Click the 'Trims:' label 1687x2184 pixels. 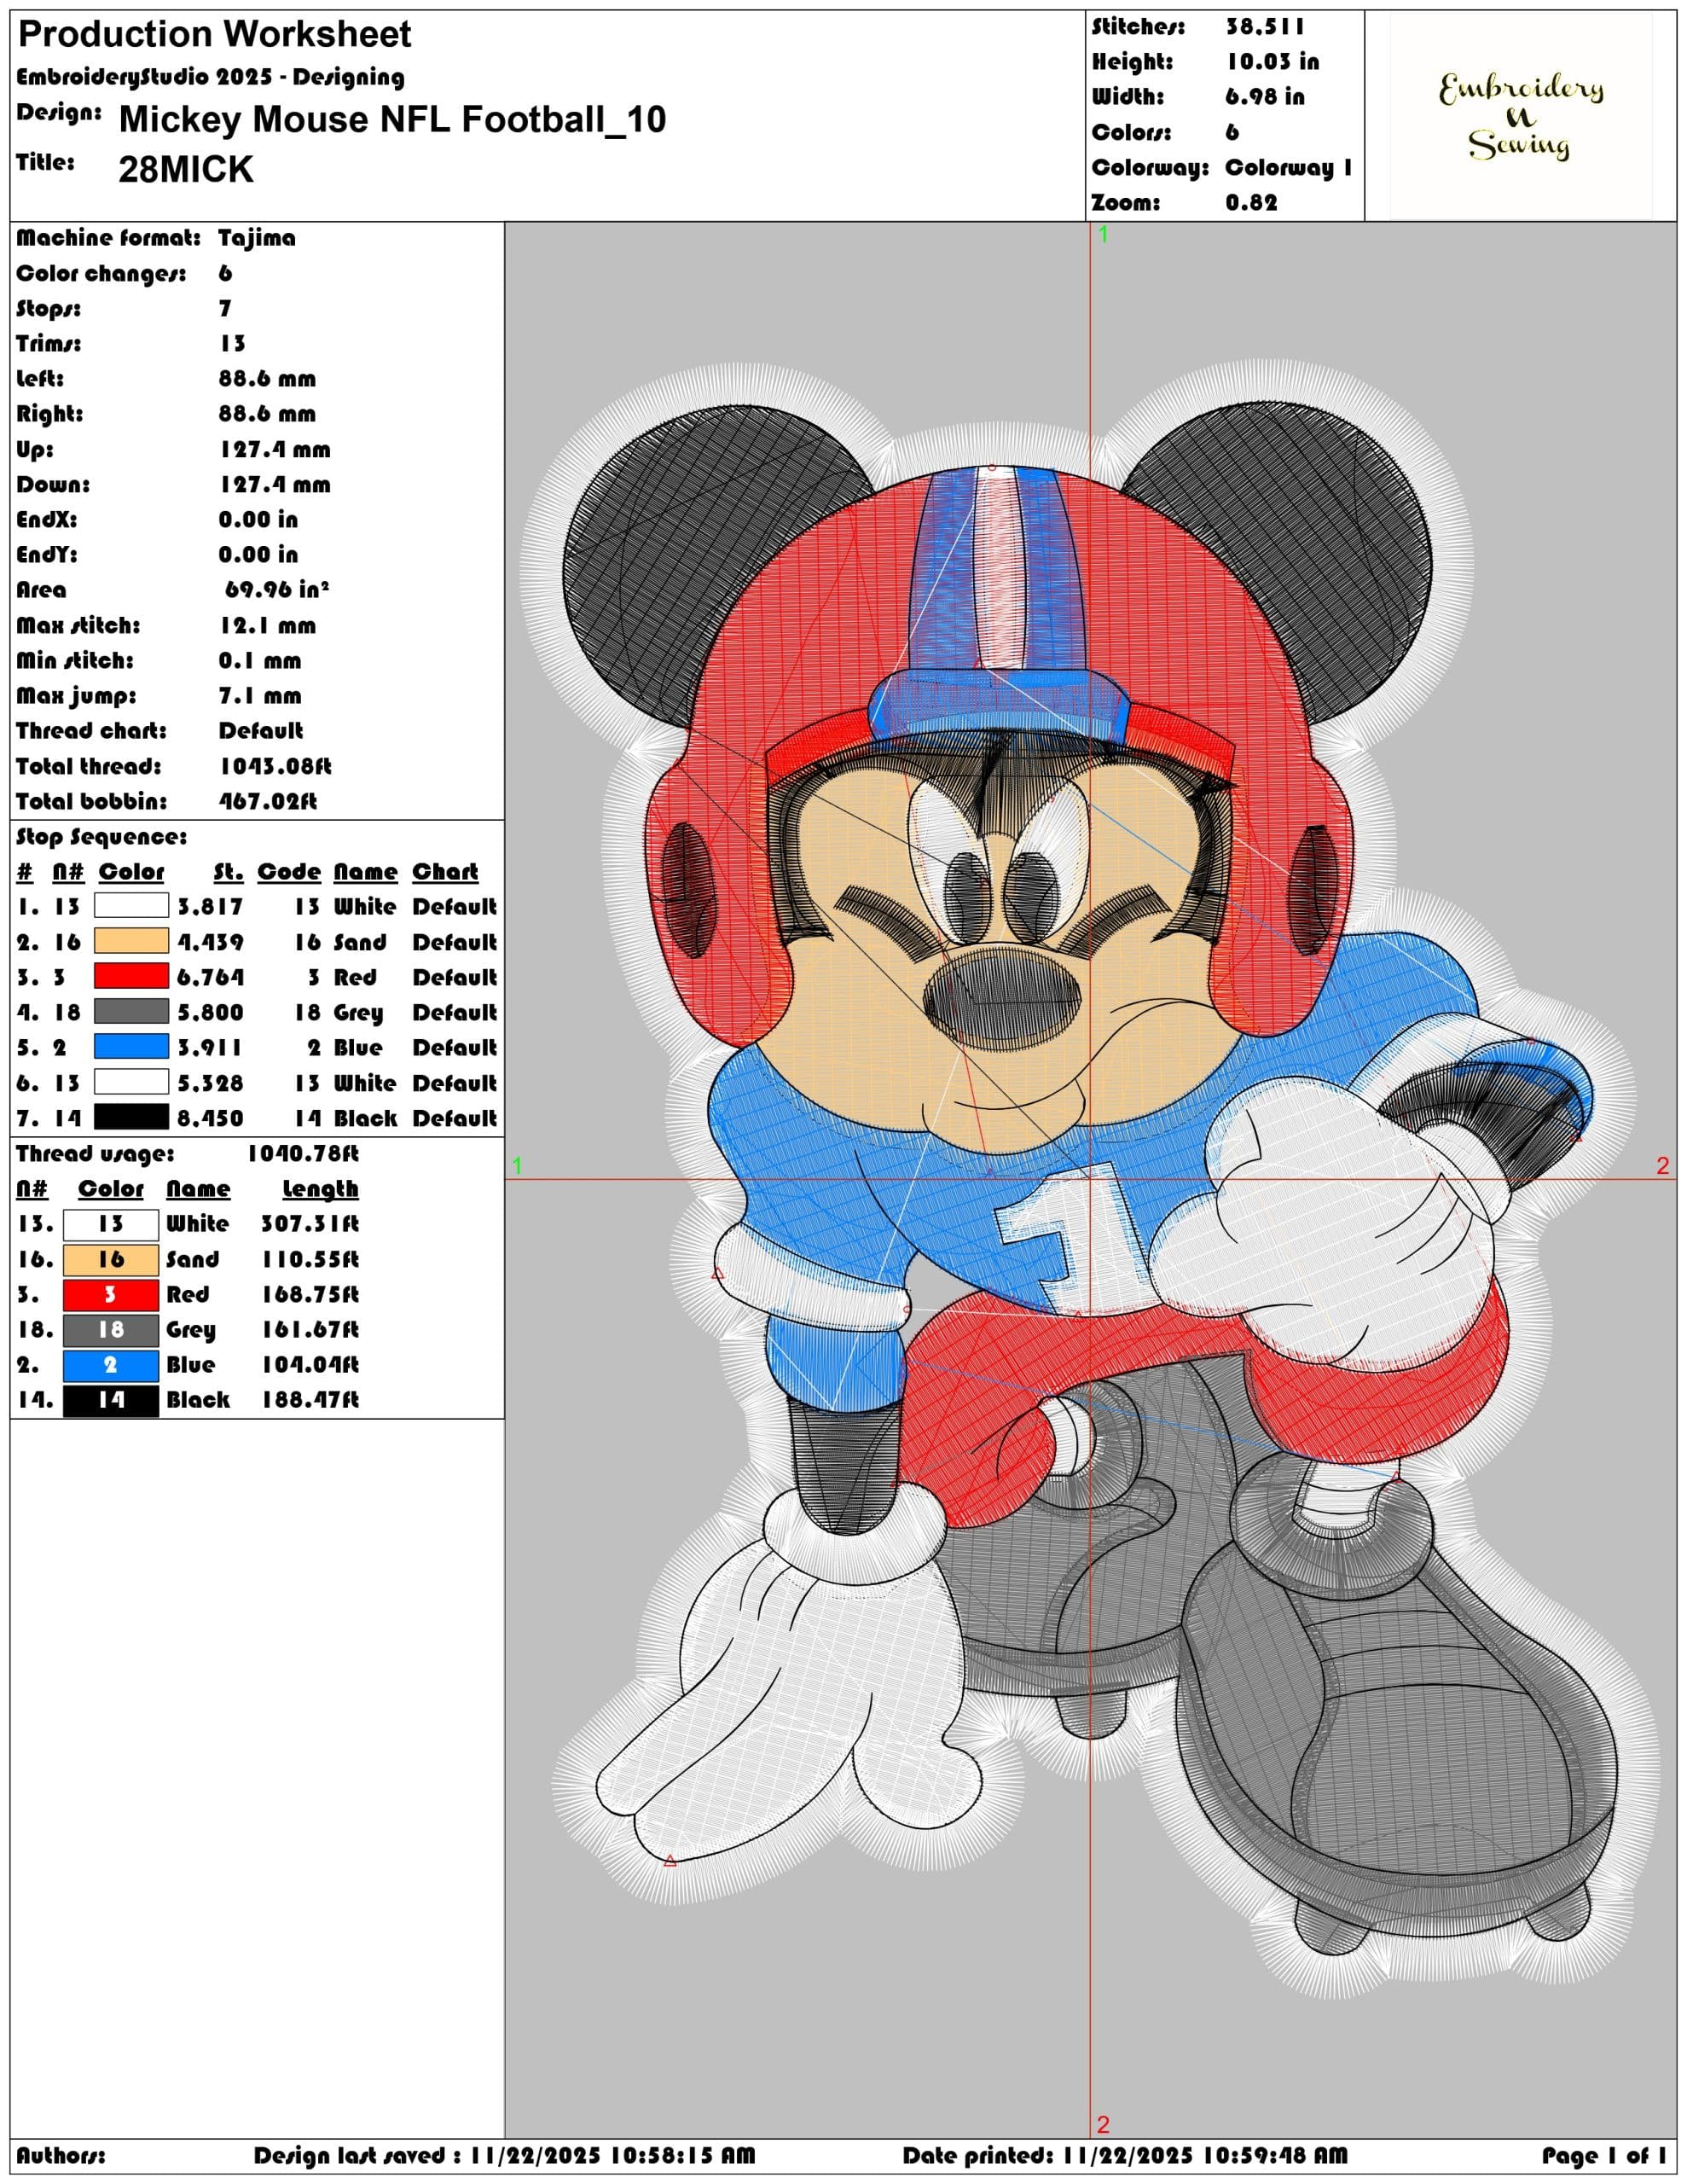tap(49, 344)
